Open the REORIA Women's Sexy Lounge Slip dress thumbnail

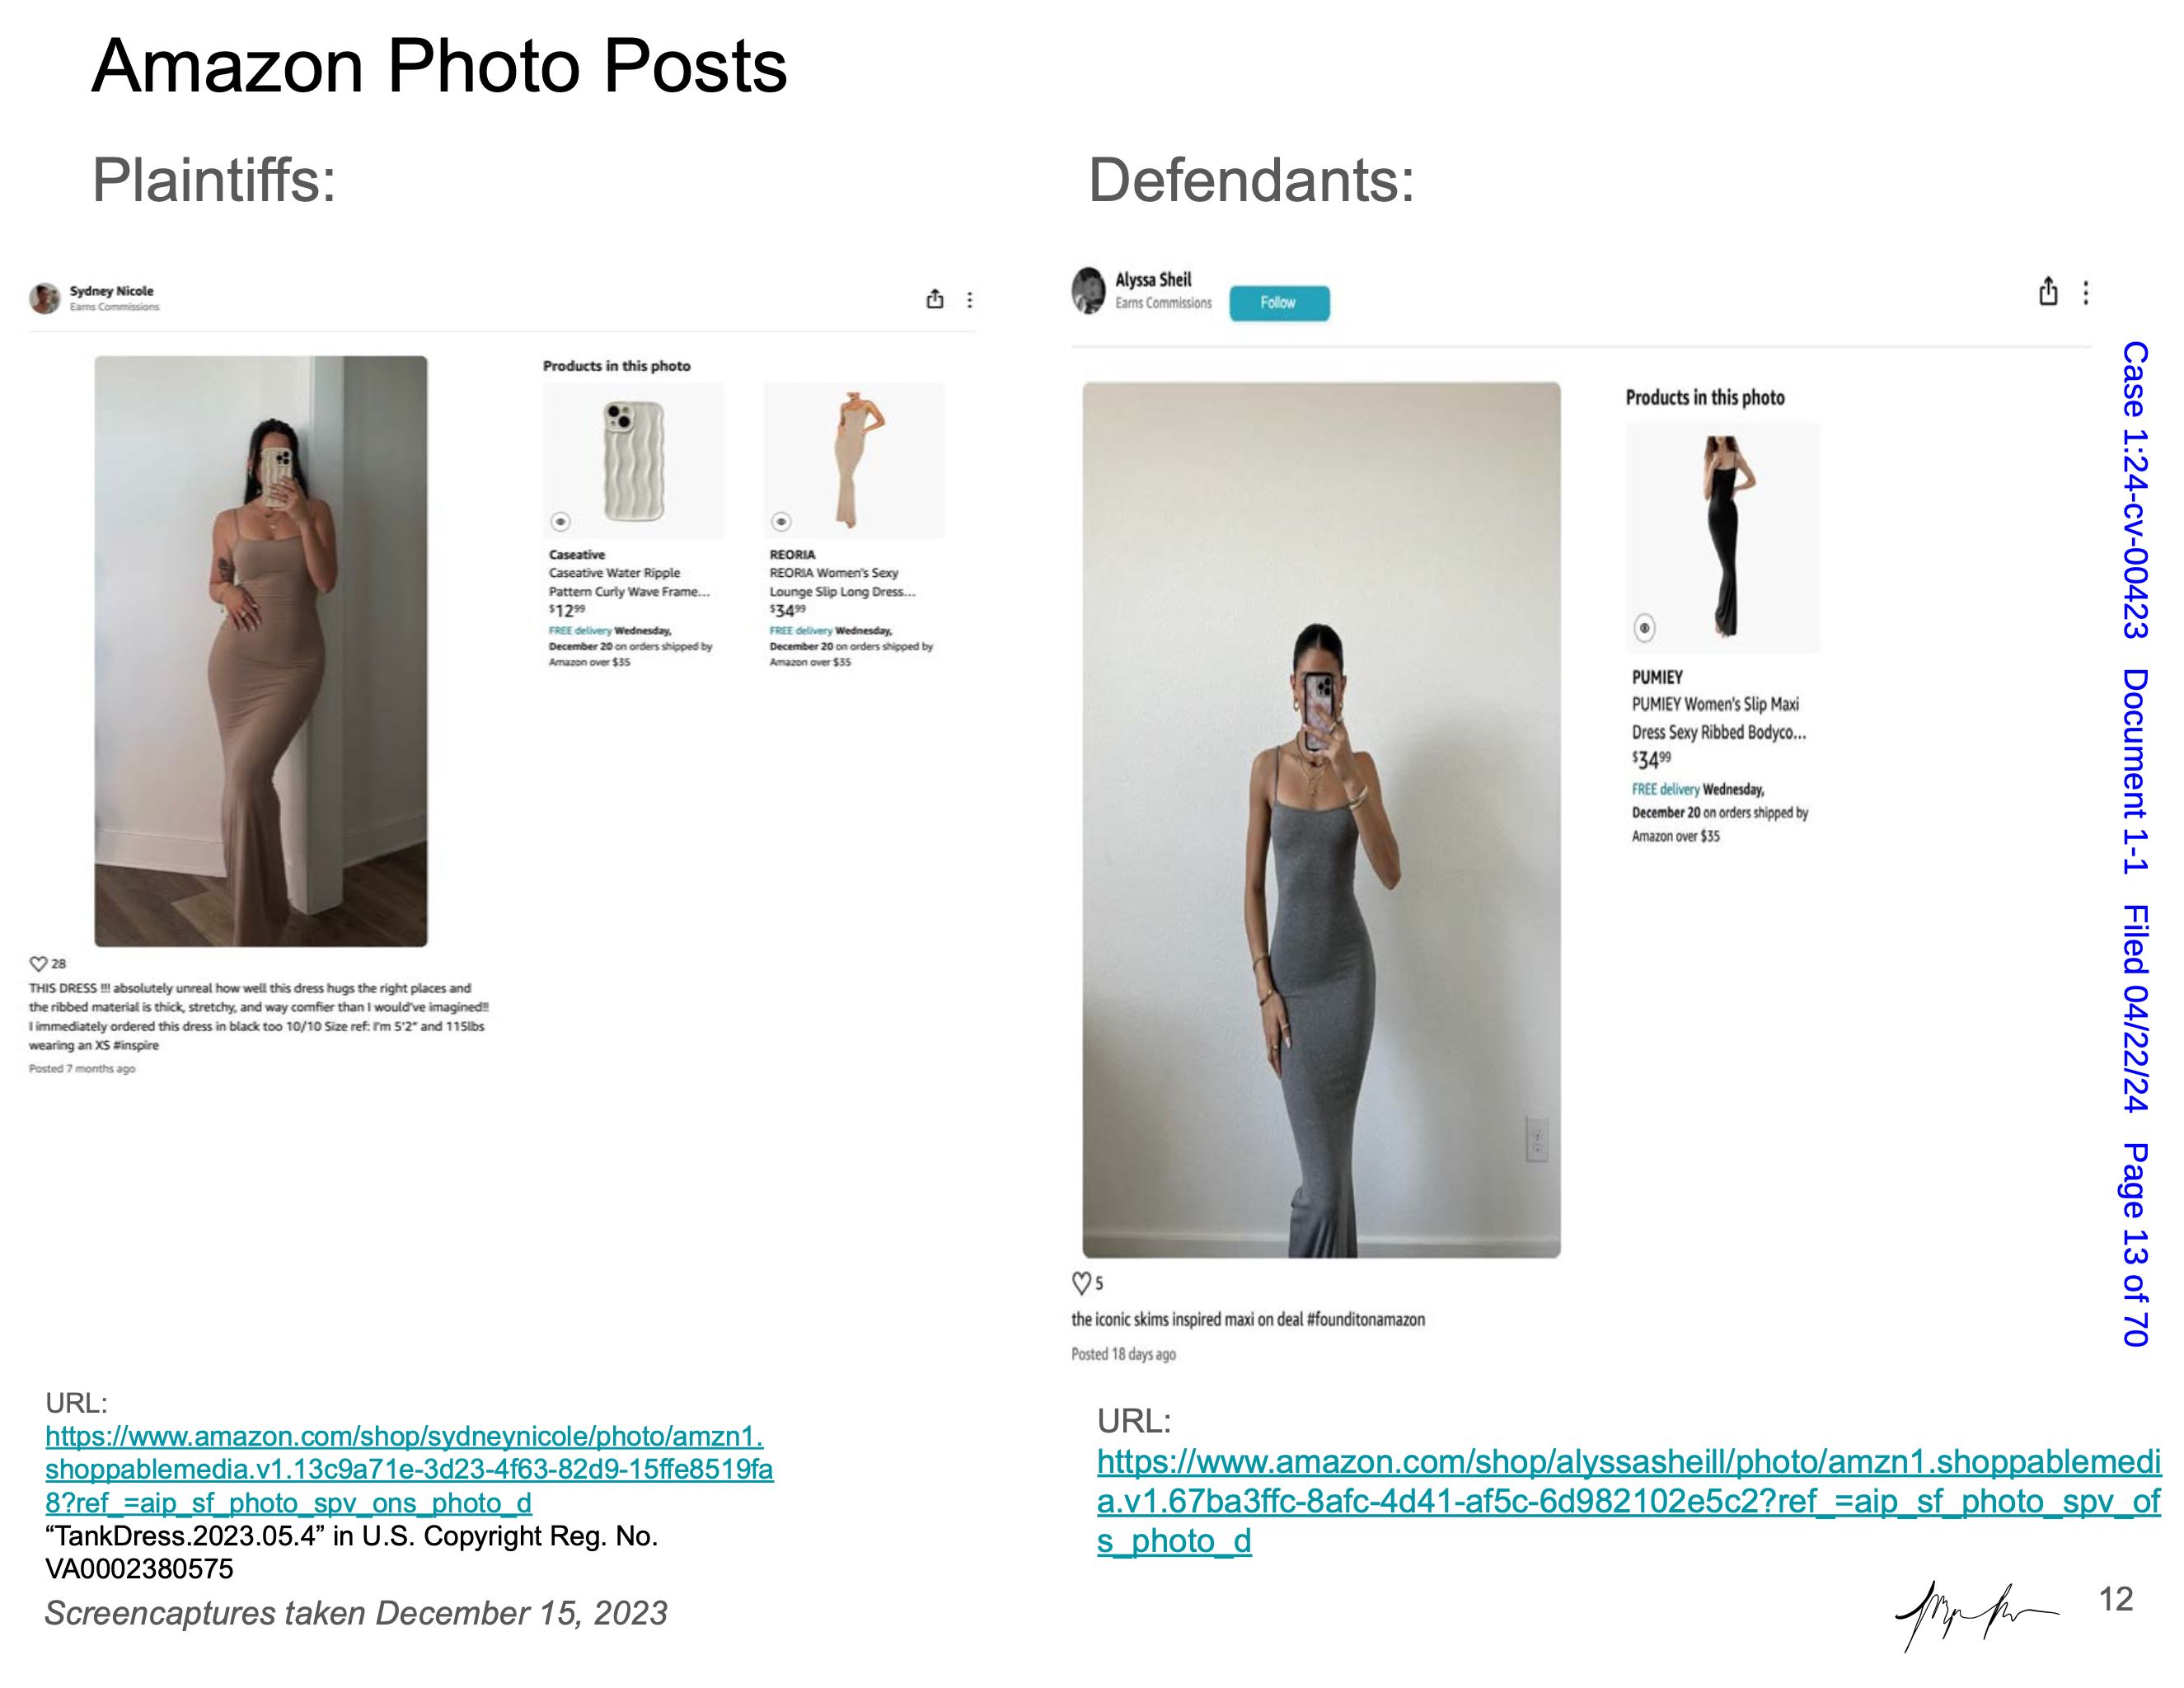point(854,460)
